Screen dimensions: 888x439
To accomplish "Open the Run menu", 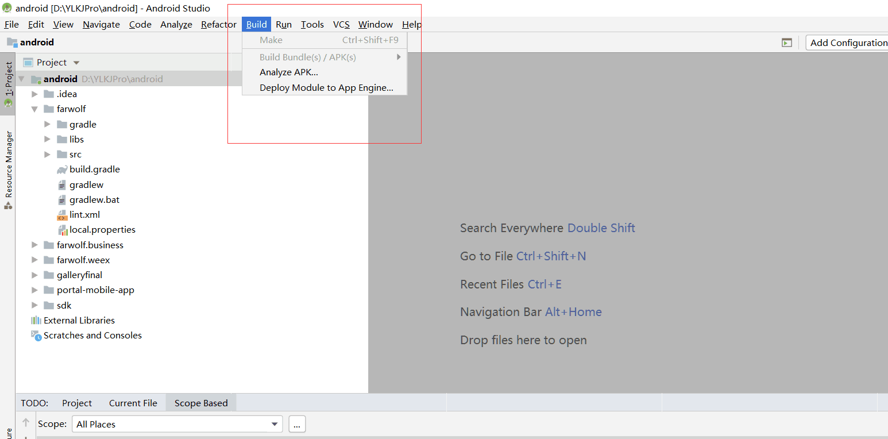I will [x=283, y=24].
